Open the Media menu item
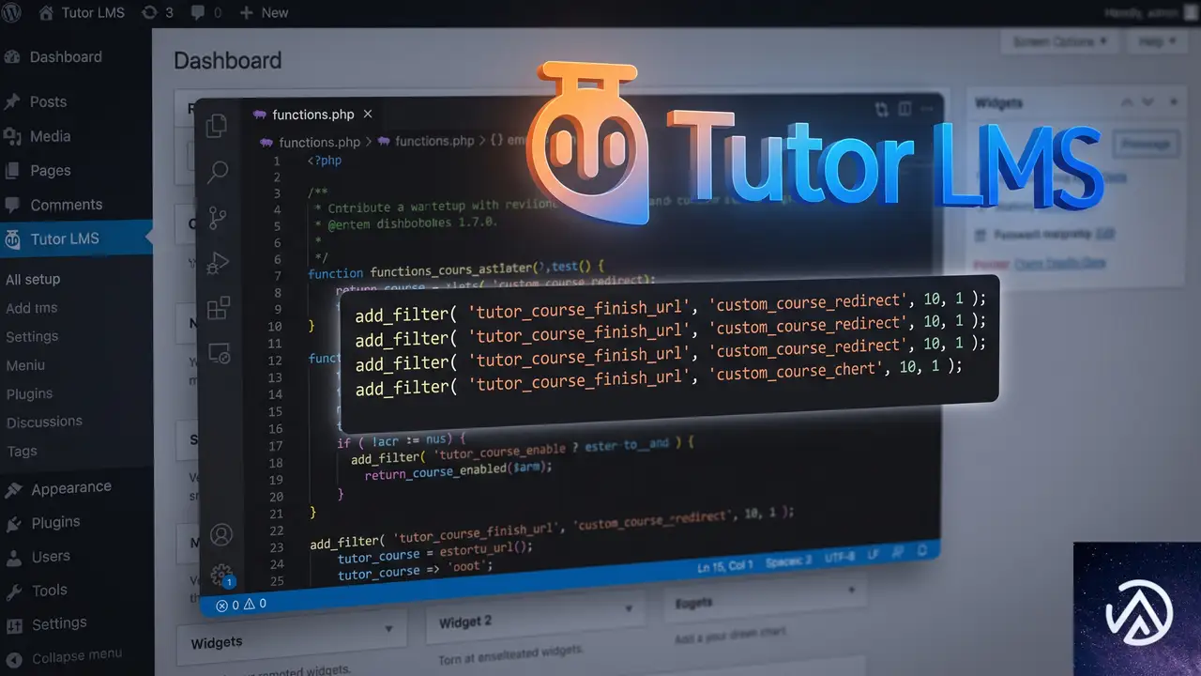This screenshot has width=1201, height=676. tap(38, 136)
